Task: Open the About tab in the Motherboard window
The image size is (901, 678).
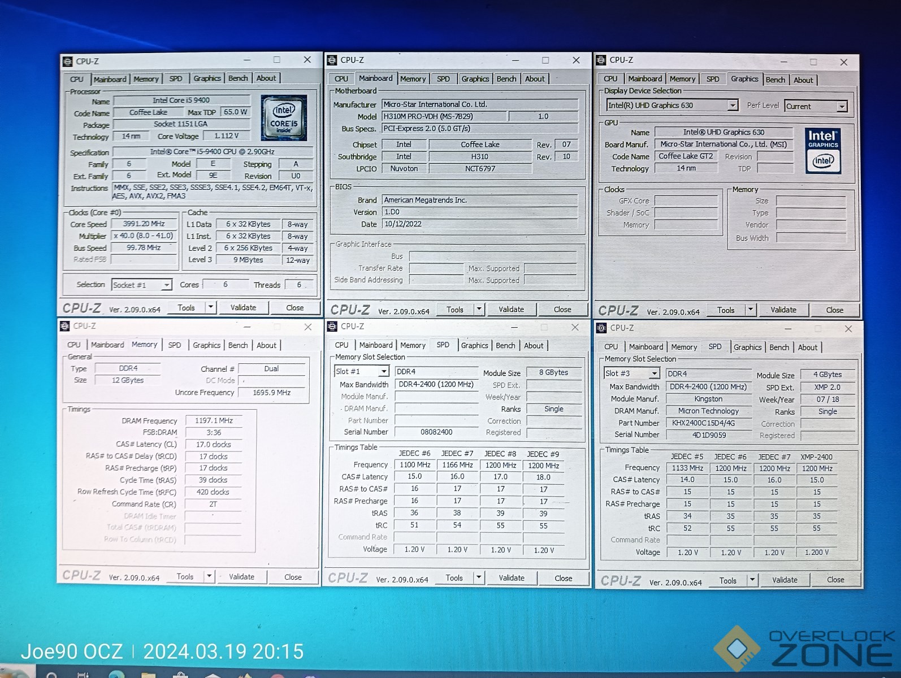Action: [x=535, y=79]
